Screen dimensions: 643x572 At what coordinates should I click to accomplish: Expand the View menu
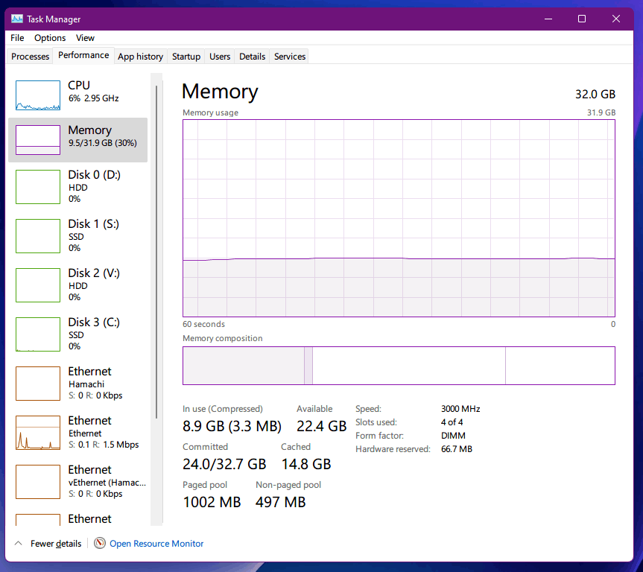(x=85, y=38)
